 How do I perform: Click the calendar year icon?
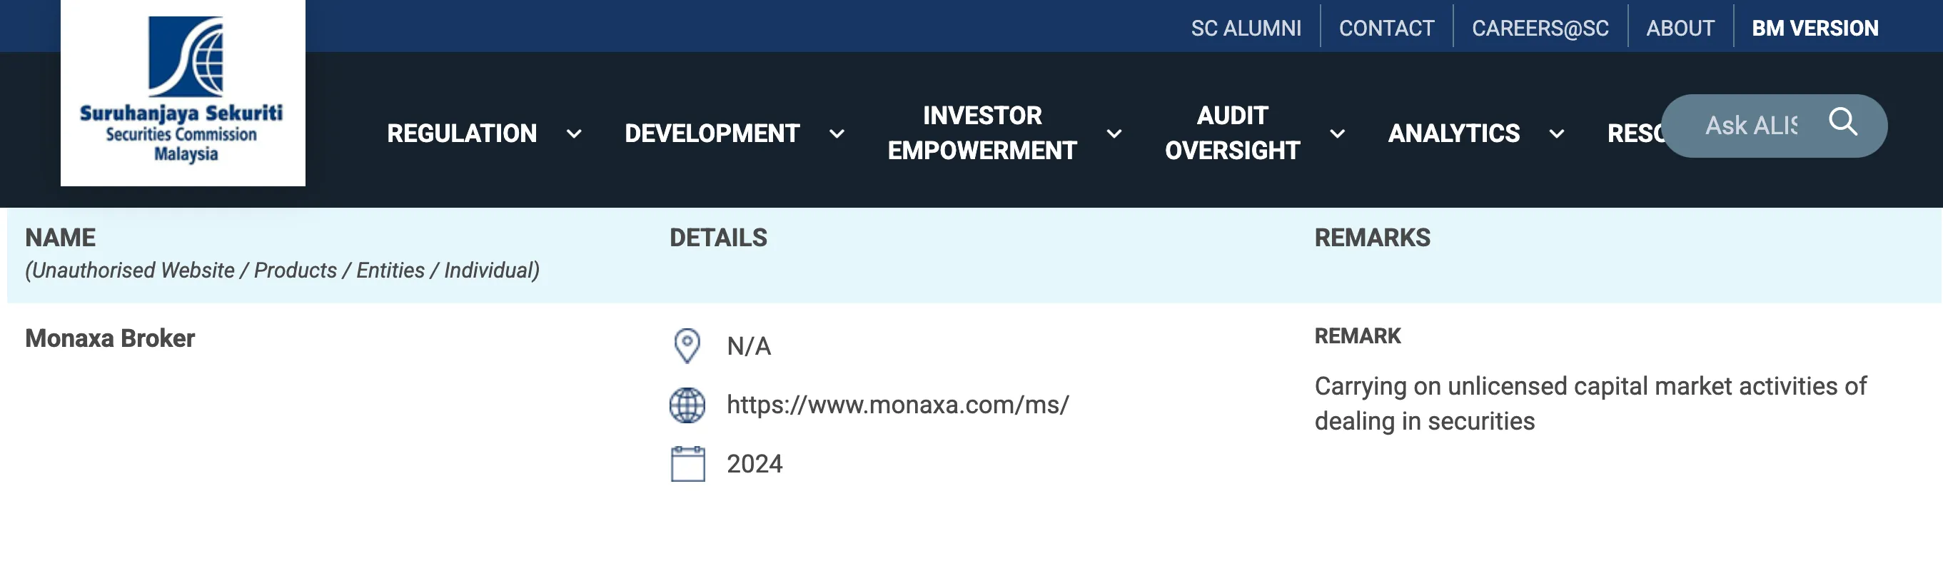pyautogui.click(x=687, y=463)
